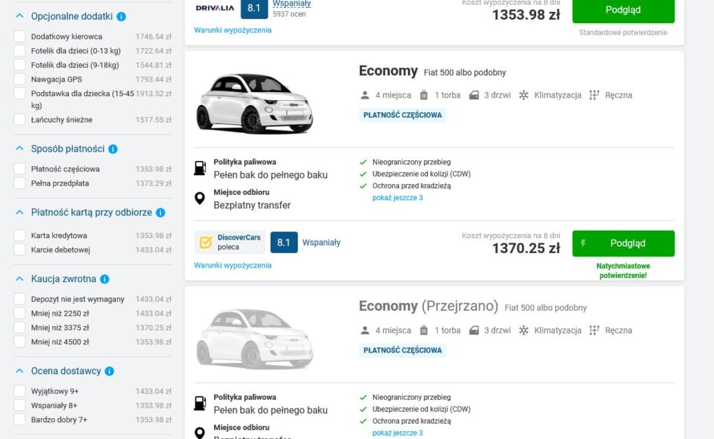Open info icon next to Ocena dostawcy
The height and width of the screenshot is (439, 714).
tap(109, 371)
